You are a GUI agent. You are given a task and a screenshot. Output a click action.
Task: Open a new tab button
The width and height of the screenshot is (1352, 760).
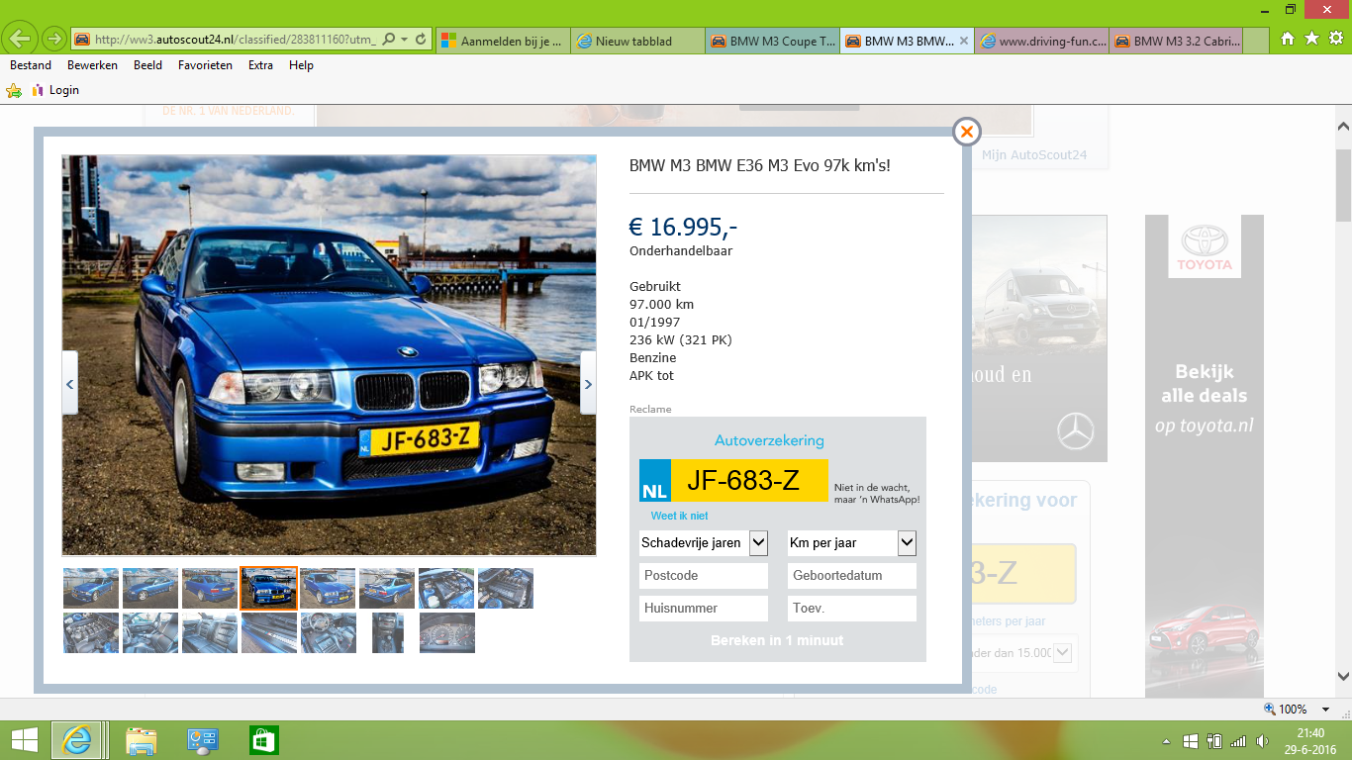[x=1257, y=41]
